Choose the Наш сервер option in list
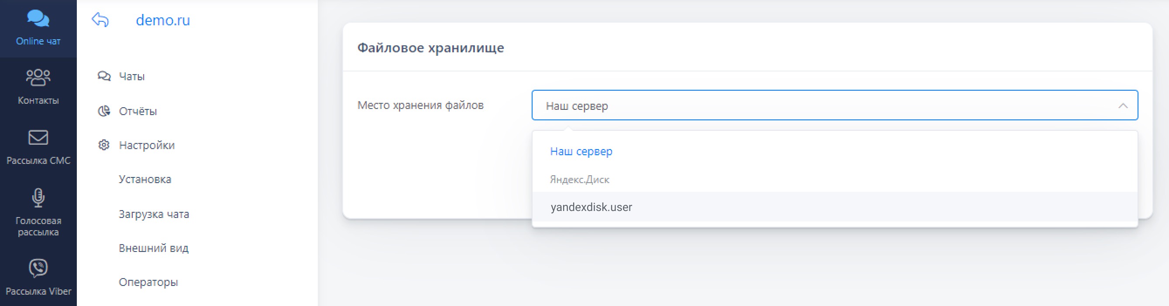Image resolution: width=1169 pixels, height=306 pixels. click(x=581, y=151)
